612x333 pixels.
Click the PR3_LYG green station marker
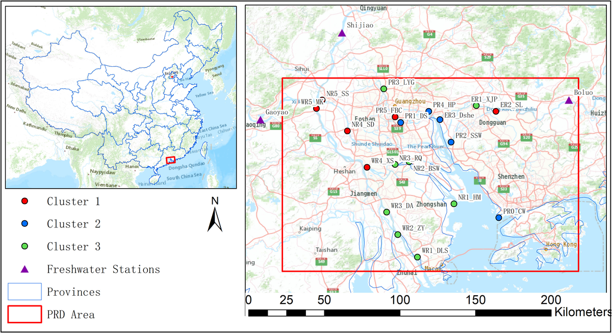point(384,89)
